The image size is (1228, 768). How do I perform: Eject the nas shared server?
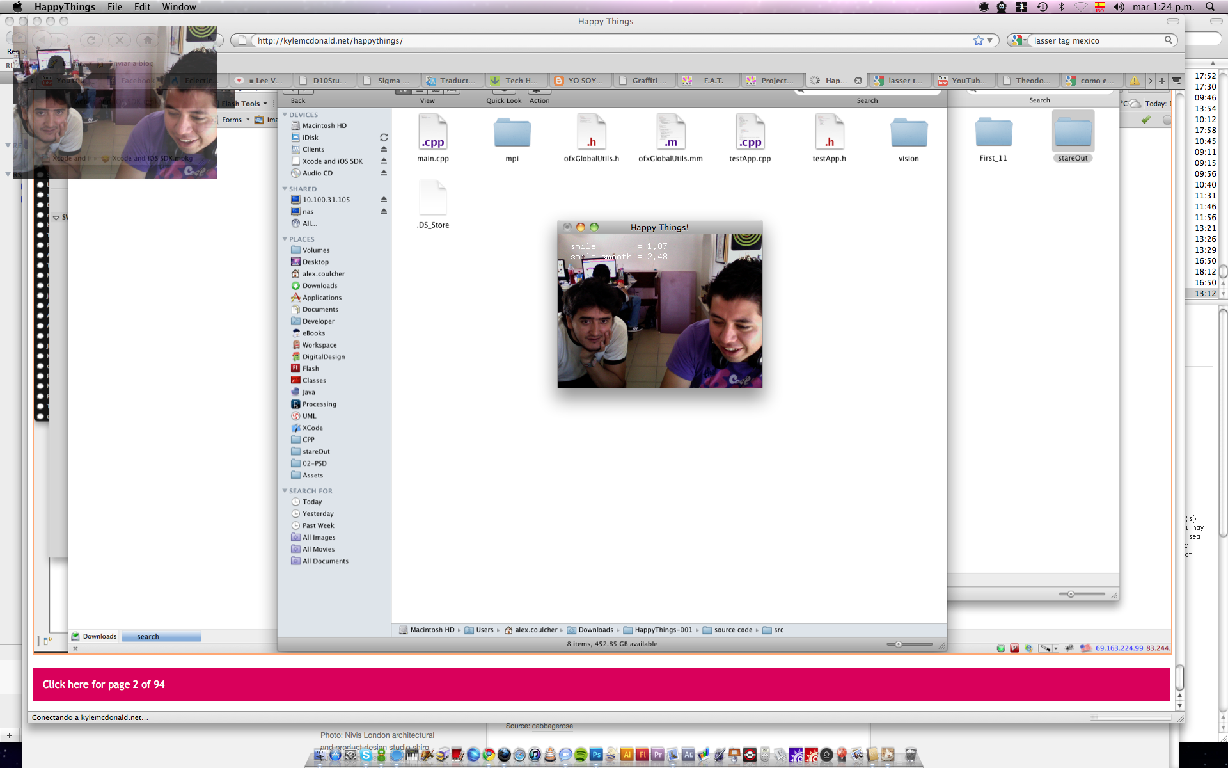click(x=384, y=212)
